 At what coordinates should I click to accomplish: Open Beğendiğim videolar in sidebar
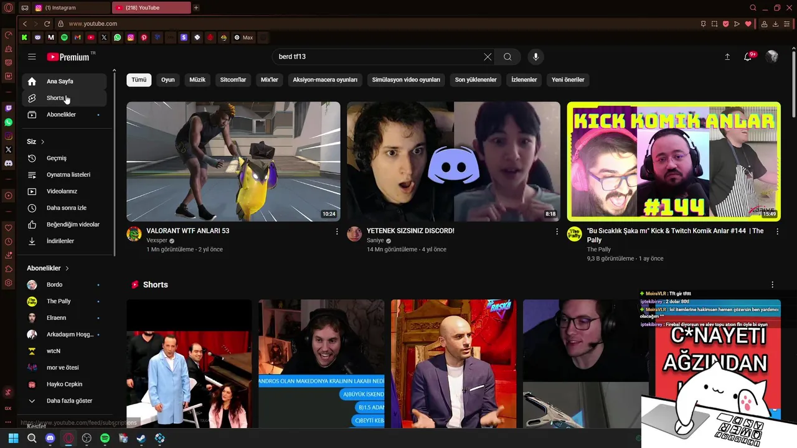(65, 225)
